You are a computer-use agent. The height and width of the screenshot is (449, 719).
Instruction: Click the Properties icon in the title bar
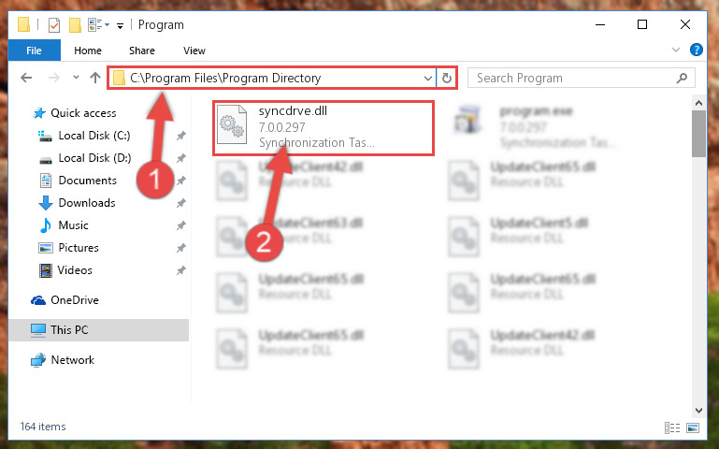pos(53,24)
